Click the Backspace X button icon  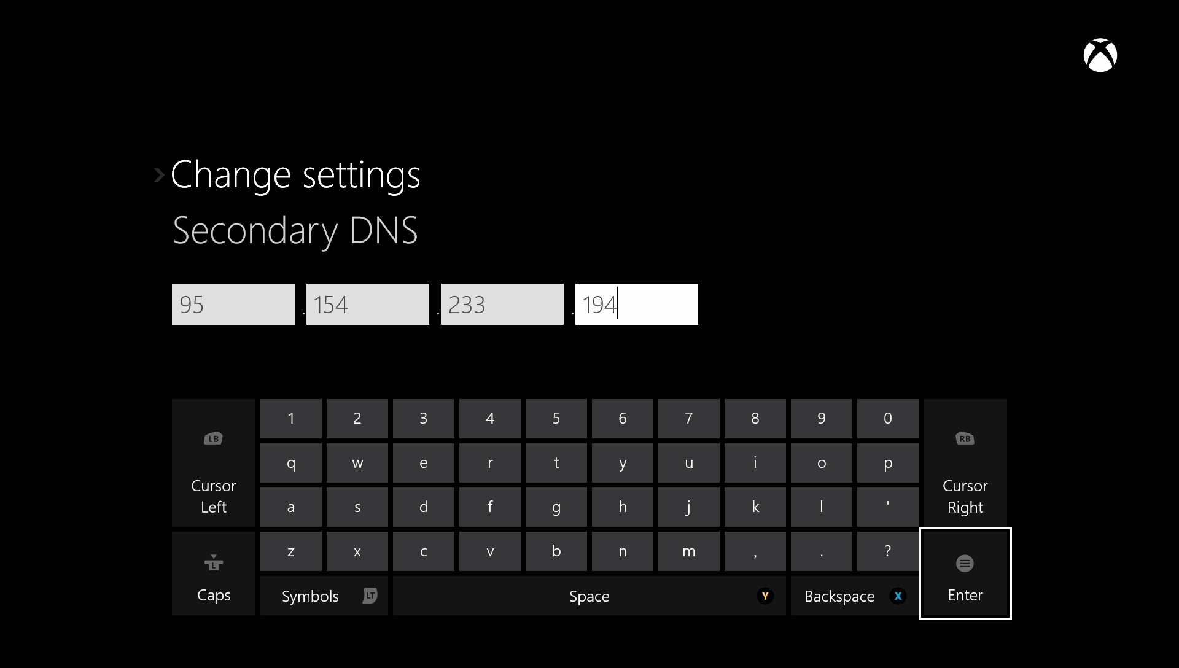click(x=897, y=595)
